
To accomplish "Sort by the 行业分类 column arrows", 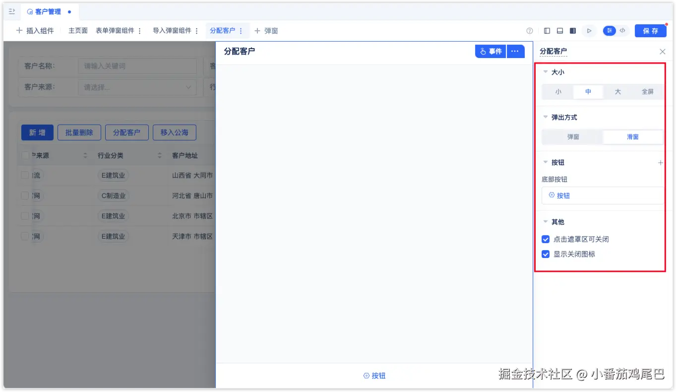I will 160,156.
